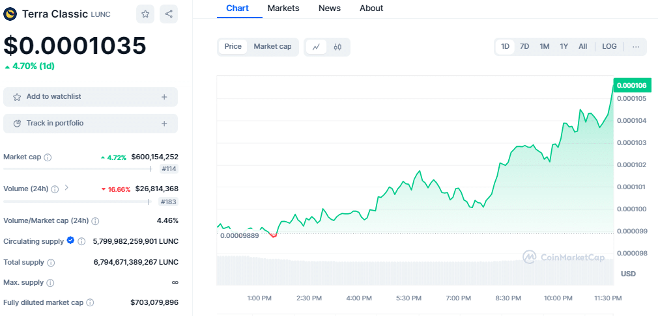Select the Market cap chart toggle
The image size is (658, 316).
272,46
